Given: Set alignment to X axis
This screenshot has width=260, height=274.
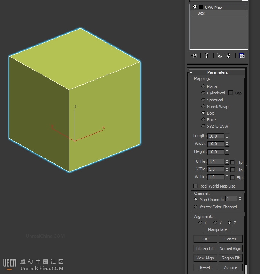Looking at the screenshot, I should (x=200, y=223).
